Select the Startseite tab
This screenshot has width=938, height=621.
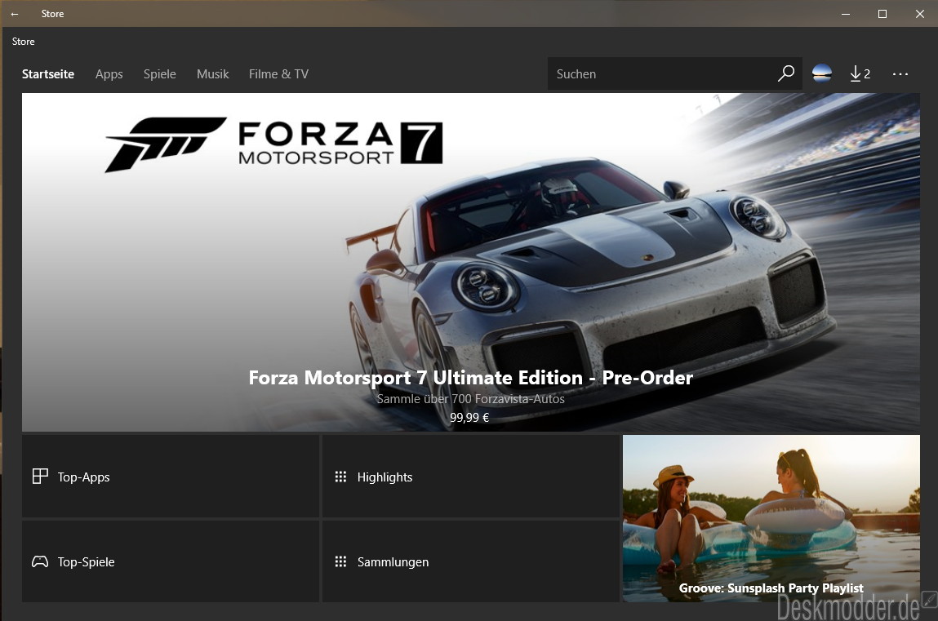pyautogui.click(x=48, y=74)
